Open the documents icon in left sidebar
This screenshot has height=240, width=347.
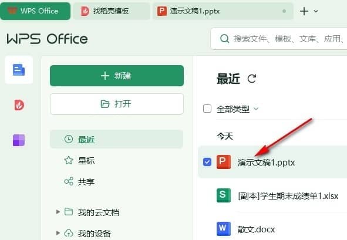point(19,70)
